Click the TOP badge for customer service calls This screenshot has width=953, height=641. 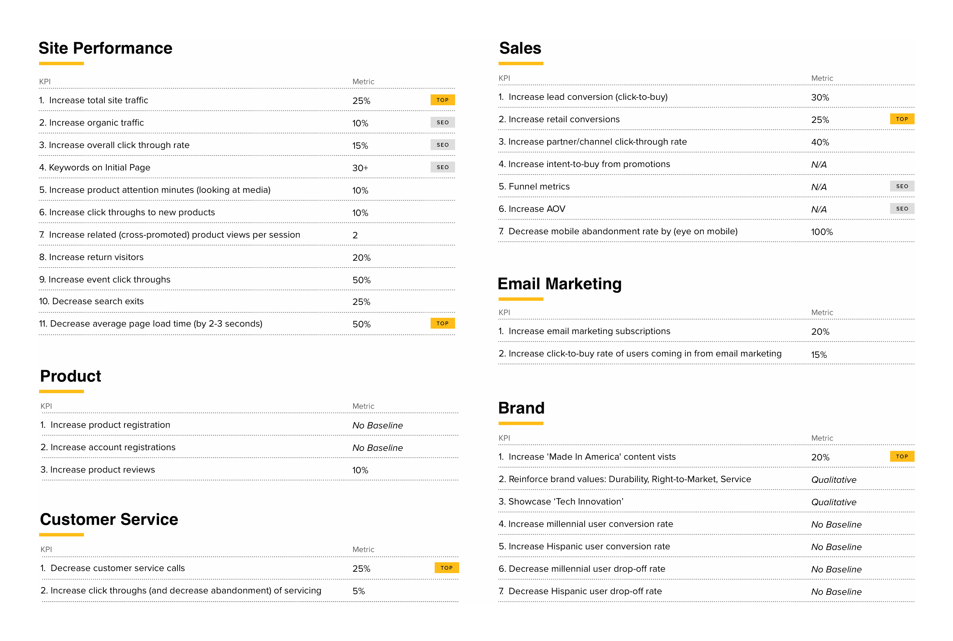coord(447,568)
